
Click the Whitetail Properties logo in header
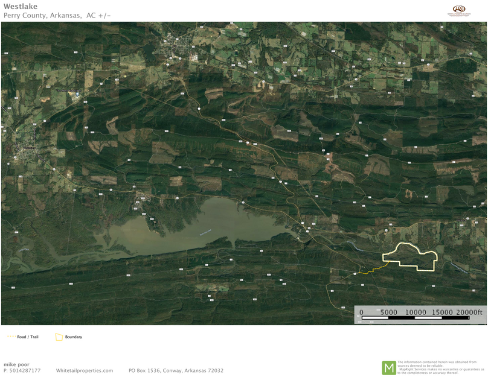462,10
